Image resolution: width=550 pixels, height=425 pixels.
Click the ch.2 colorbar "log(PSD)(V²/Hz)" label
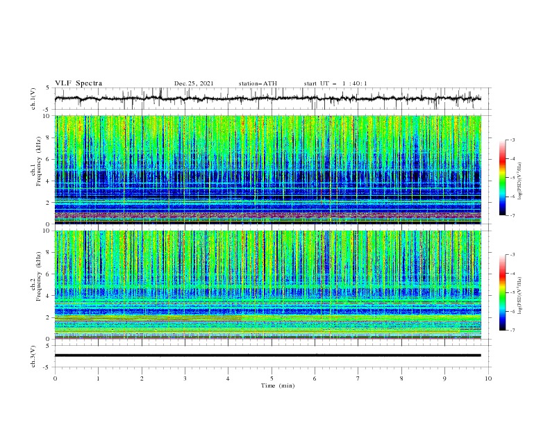point(520,296)
